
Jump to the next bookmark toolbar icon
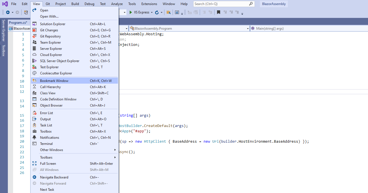click(232, 12)
